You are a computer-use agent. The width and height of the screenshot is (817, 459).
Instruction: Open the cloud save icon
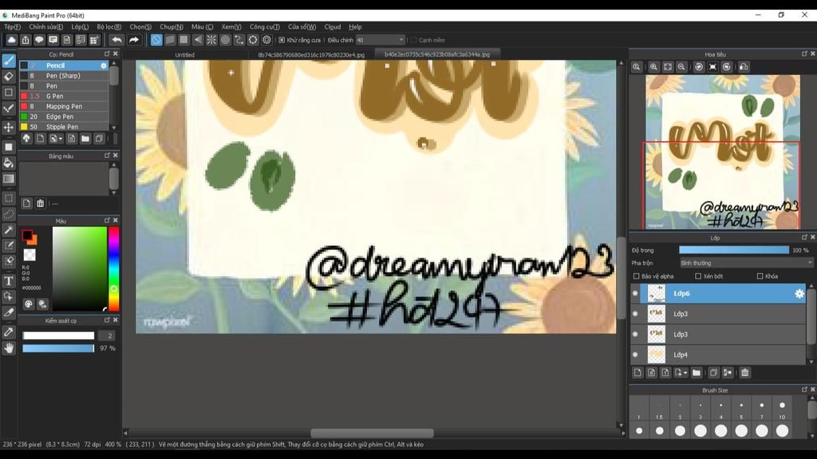(x=11, y=40)
